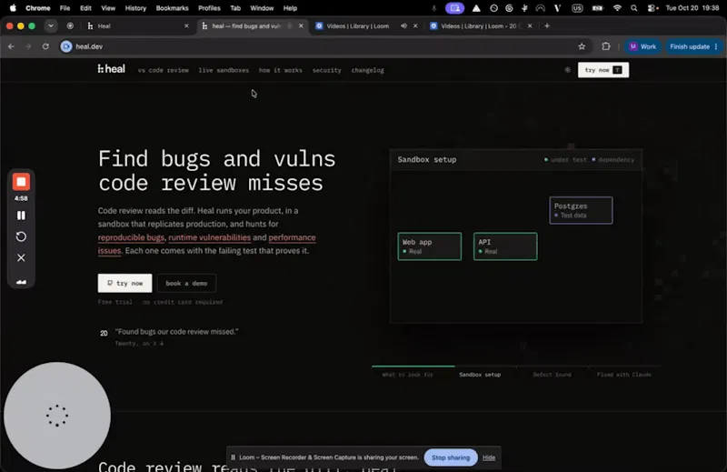This screenshot has width=727, height=472.
Task: Click the heal logo in the site header
Action: click(x=111, y=69)
